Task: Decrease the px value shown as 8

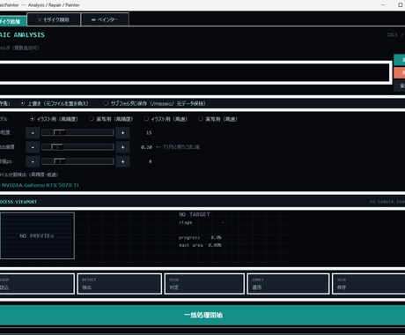Action: [x=33, y=161]
